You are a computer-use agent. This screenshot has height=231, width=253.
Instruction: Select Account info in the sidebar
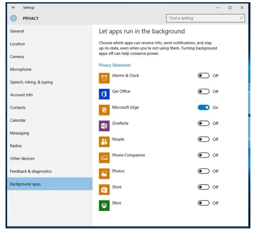pos(50,95)
